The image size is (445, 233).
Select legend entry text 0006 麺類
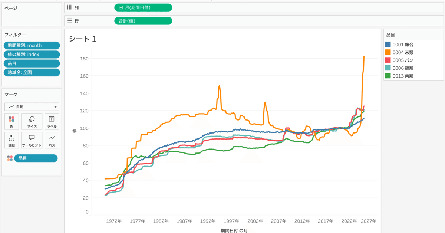[x=403, y=68]
